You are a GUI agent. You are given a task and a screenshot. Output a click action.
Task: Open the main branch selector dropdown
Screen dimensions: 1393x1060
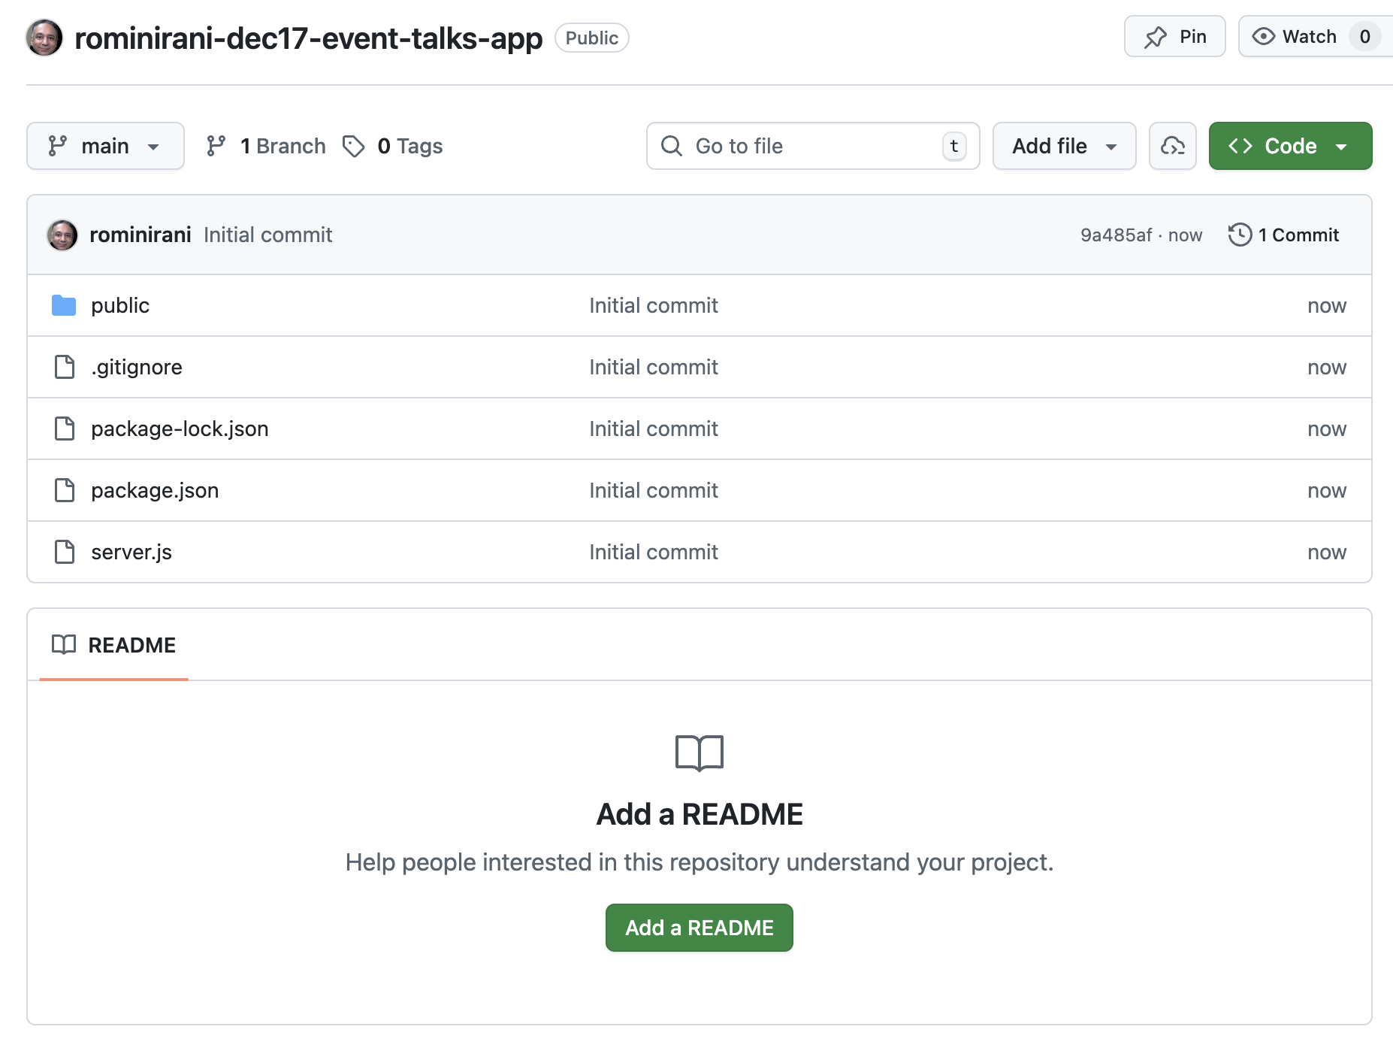coord(105,146)
